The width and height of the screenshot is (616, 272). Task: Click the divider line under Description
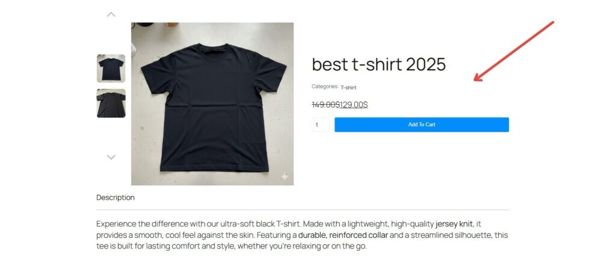click(x=303, y=210)
